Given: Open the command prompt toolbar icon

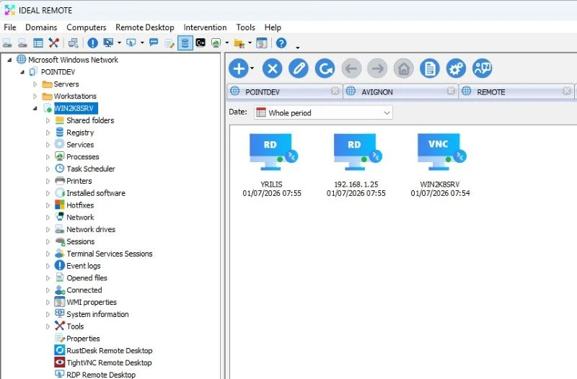Looking at the screenshot, I should [201, 43].
